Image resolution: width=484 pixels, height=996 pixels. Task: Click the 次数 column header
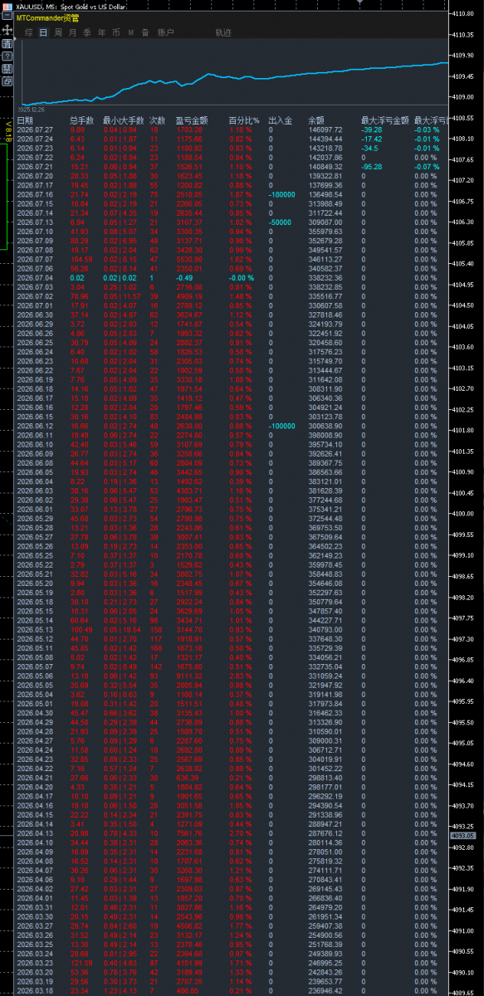(x=158, y=120)
